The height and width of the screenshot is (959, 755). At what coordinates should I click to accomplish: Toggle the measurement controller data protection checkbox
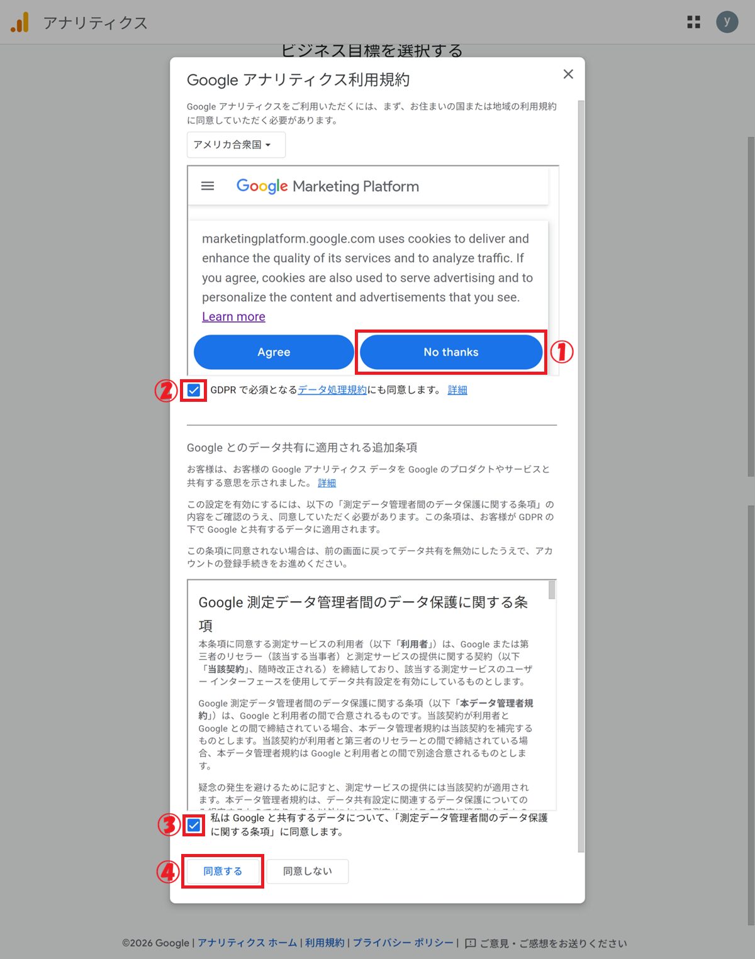coord(194,825)
